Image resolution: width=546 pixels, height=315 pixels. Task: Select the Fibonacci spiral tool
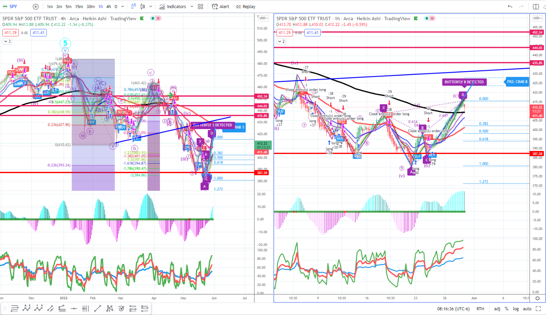121,308
